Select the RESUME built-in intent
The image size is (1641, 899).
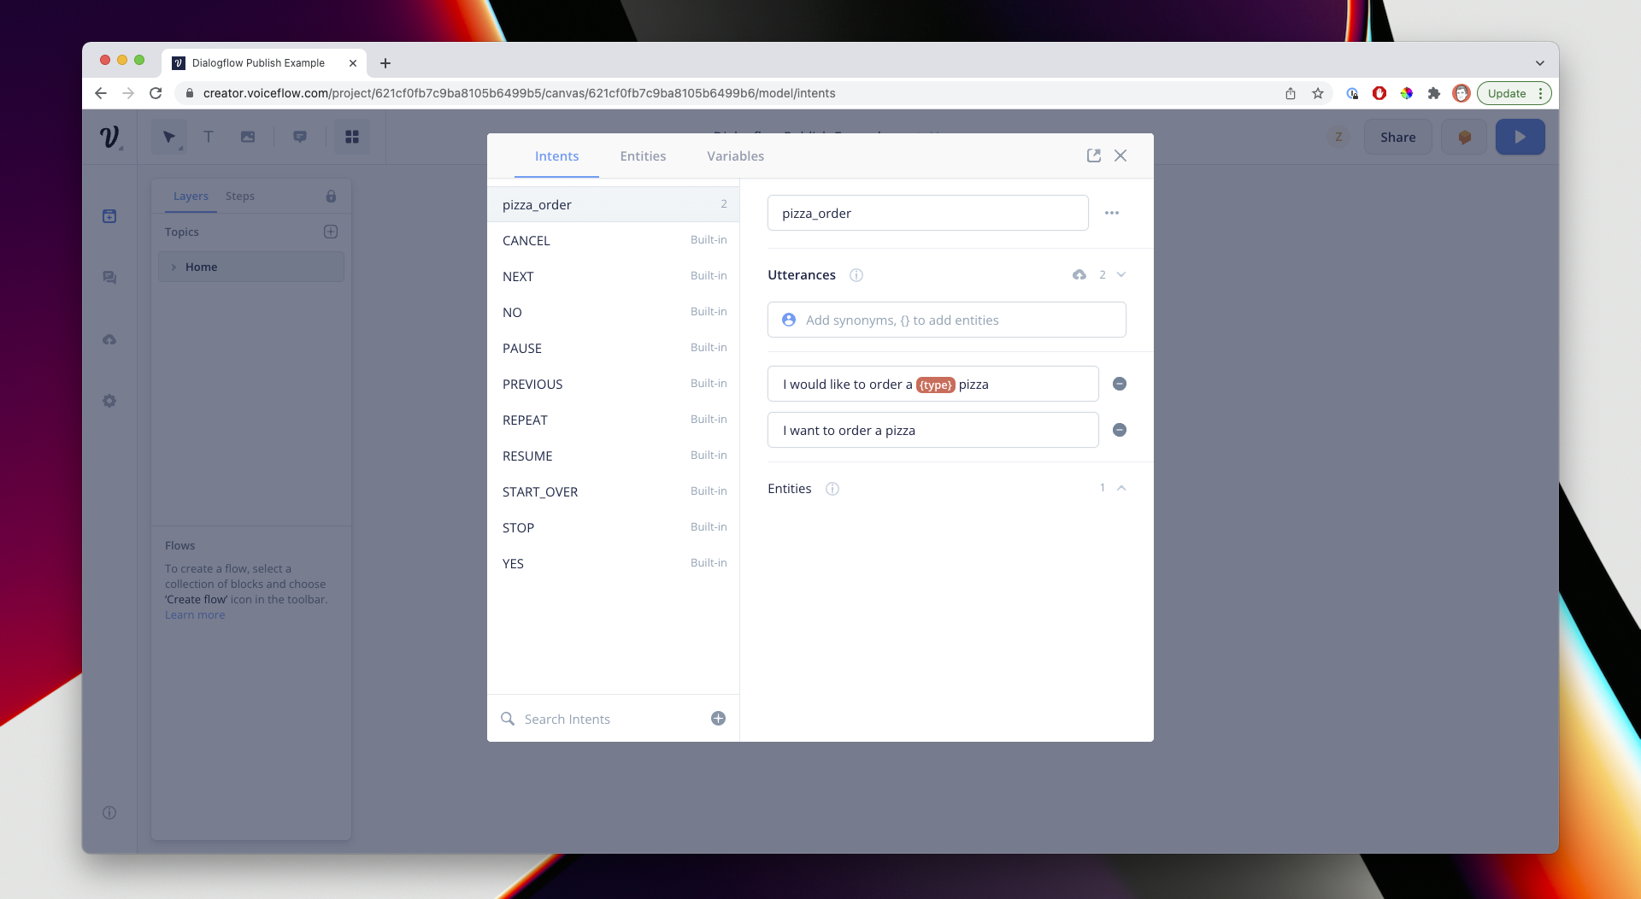coord(613,455)
